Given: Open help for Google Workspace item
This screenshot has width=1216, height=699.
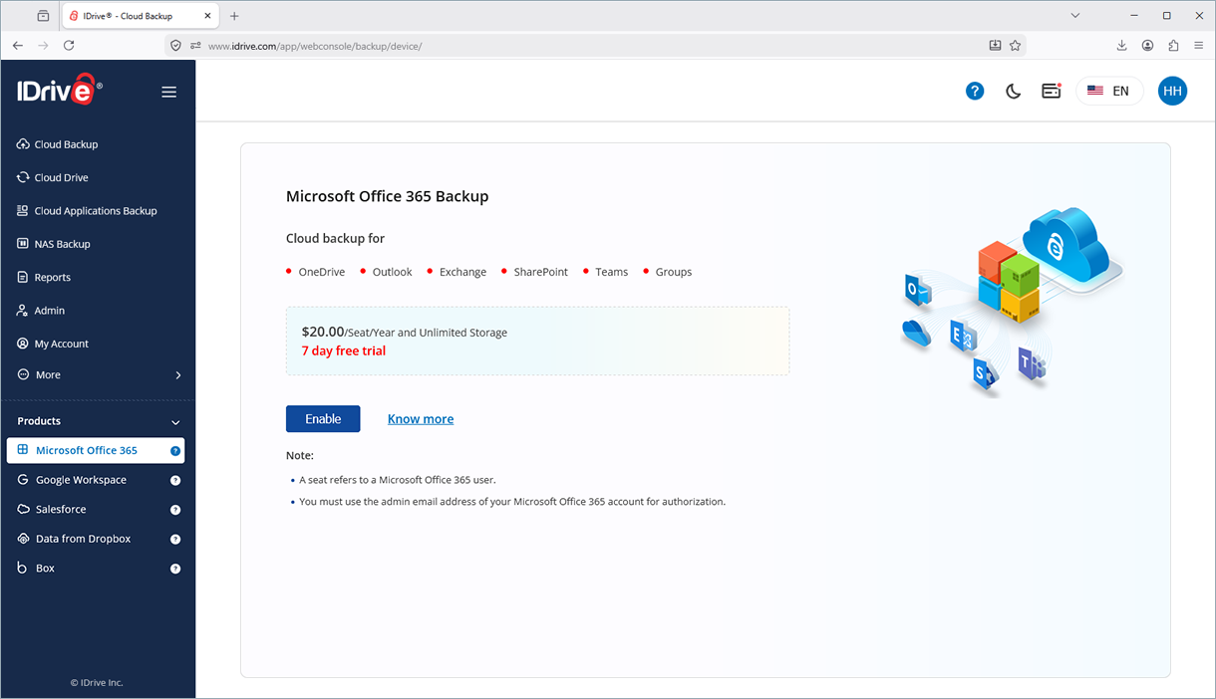Looking at the screenshot, I should point(175,480).
